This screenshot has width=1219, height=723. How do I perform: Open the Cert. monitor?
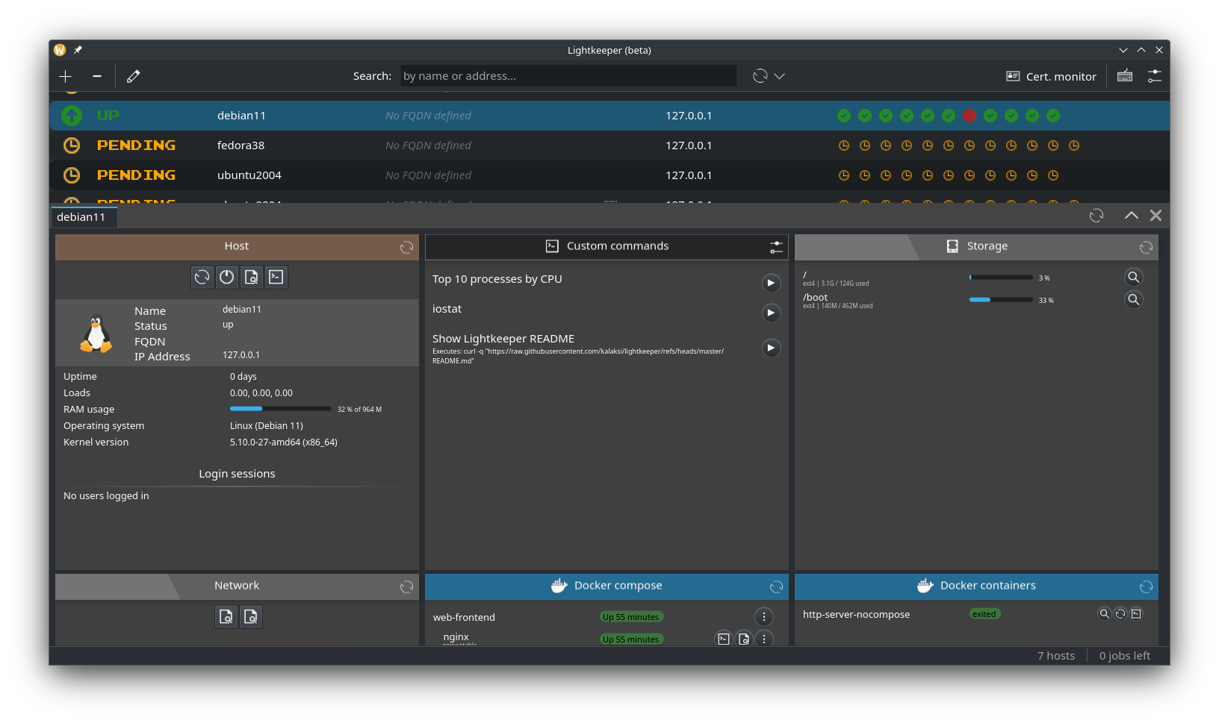1052,76
